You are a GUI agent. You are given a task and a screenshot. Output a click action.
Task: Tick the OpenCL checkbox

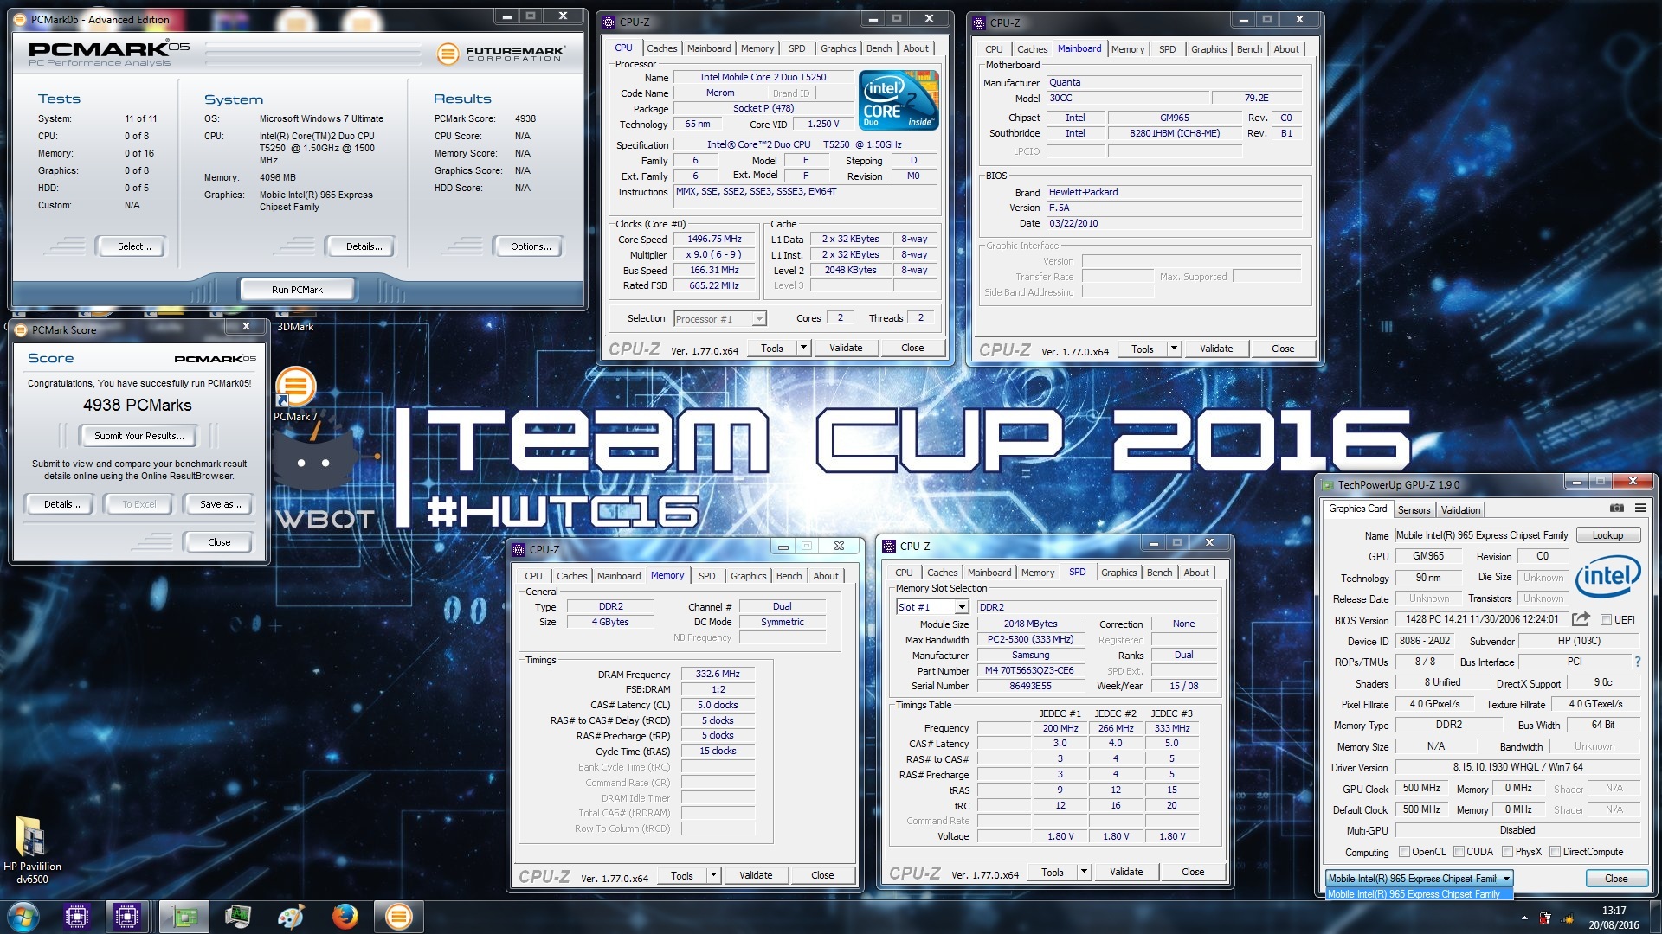coord(1404,852)
